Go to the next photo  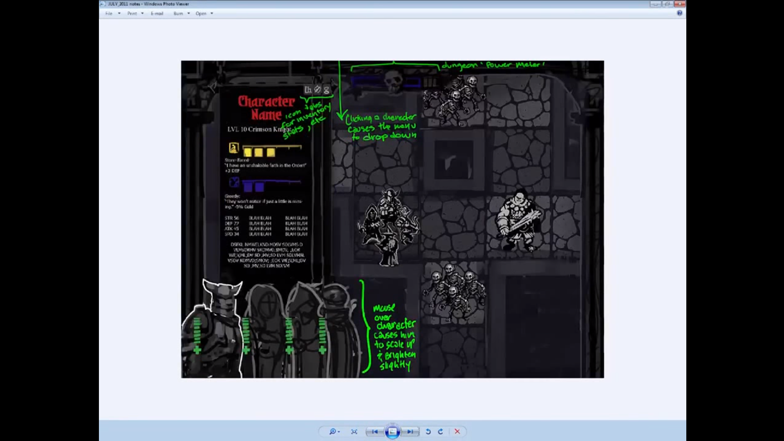point(410,432)
